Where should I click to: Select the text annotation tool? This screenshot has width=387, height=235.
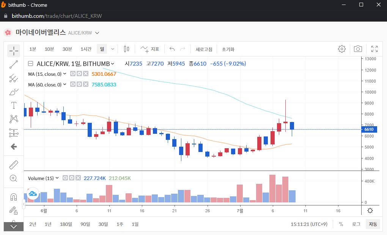coord(14,105)
